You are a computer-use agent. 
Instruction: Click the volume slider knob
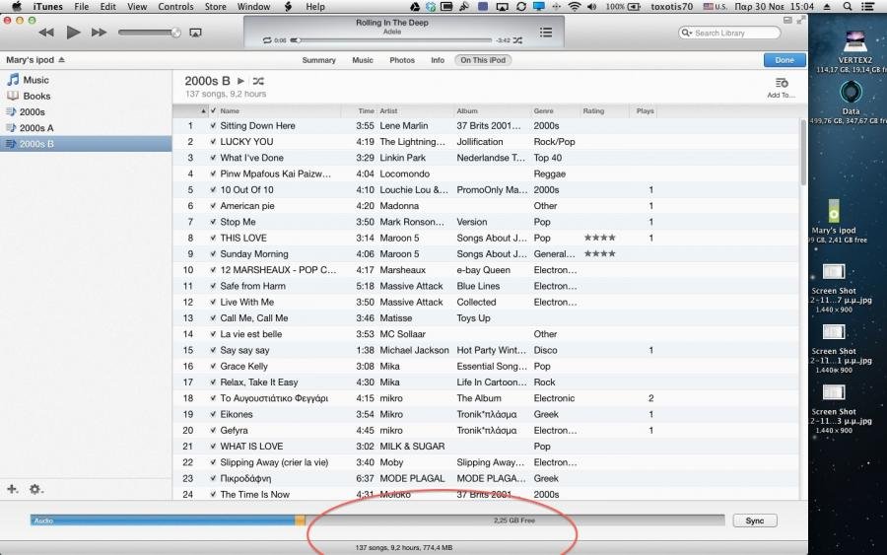(176, 33)
